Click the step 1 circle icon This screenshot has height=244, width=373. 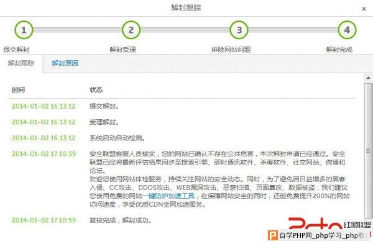click(x=24, y=30)
